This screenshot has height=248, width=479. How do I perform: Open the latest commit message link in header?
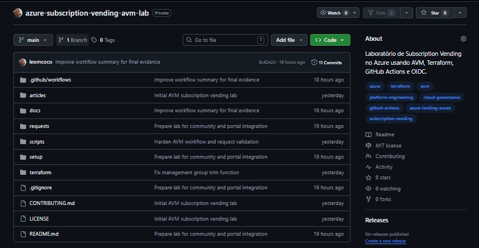[108, 62]
